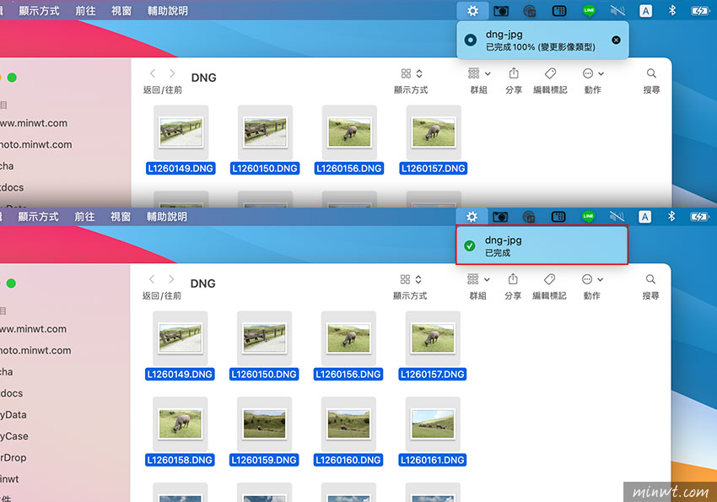Select the L1260156.DNG thumbnail in lower Finder window
The image size is (717, 502).
click(x=348, y=338)
